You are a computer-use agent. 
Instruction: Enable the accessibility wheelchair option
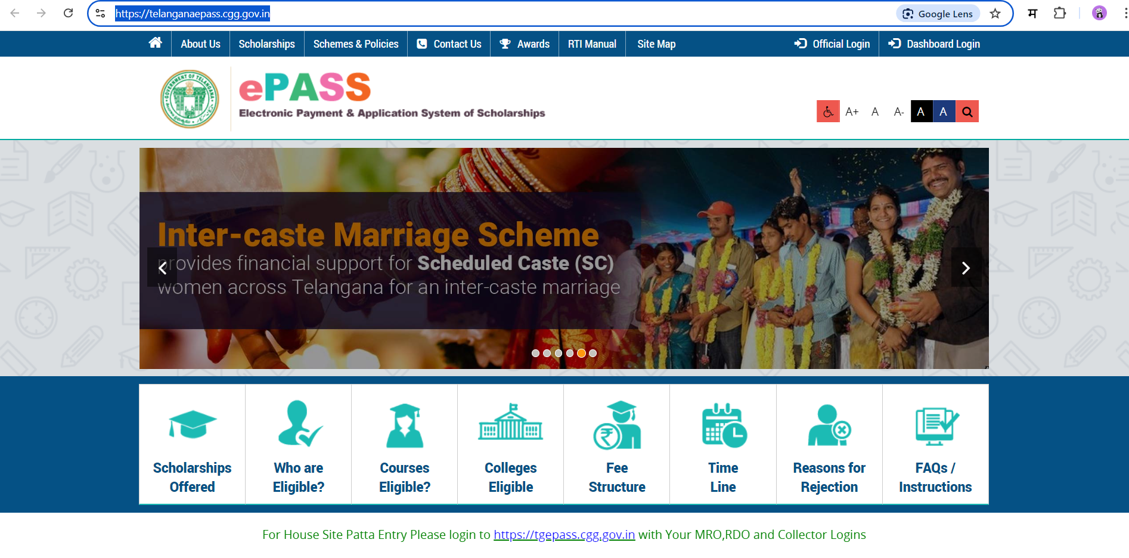827,111
